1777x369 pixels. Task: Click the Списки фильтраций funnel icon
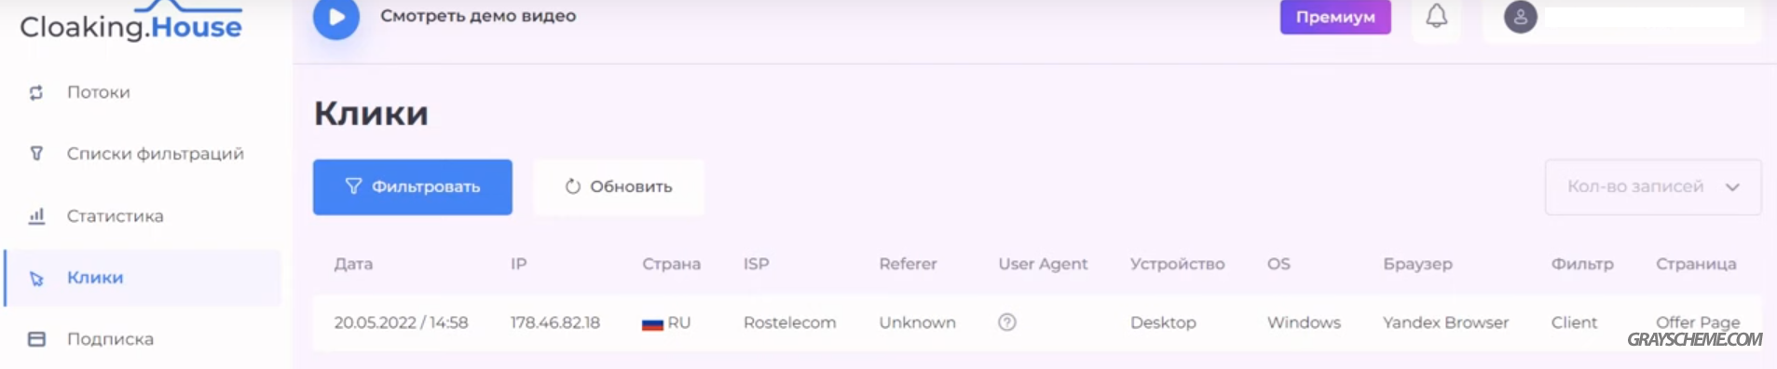(x=36, y=154)
